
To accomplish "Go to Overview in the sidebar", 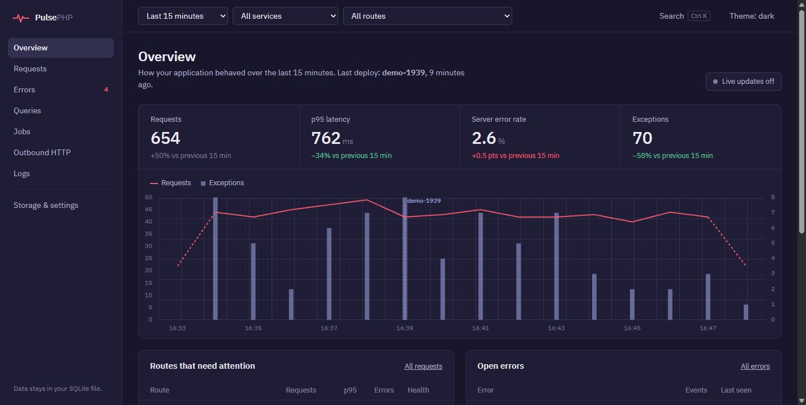I will [x=61, y=48].
